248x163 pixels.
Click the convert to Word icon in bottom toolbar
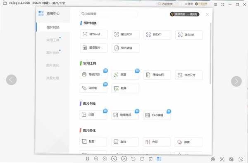coord(241,159)
